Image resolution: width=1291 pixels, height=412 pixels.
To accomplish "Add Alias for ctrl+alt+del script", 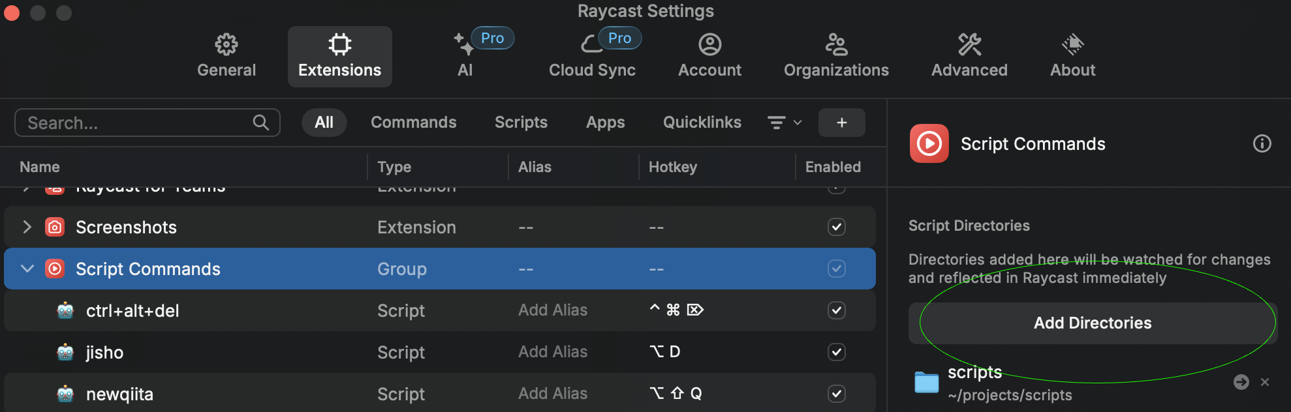I will (x=553, y=310).
